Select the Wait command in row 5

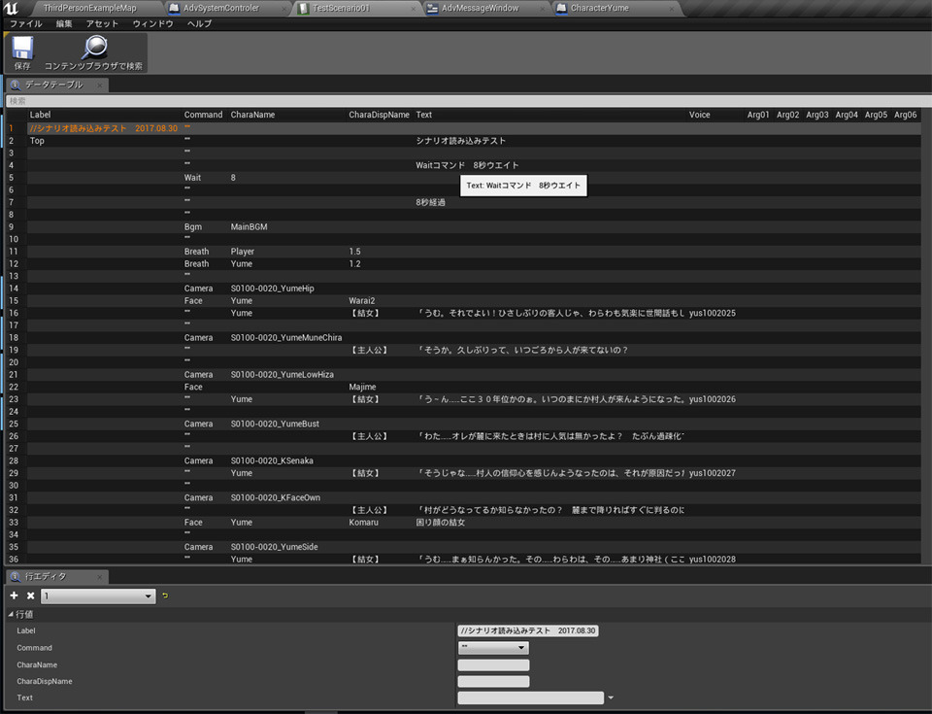pyautogui.click(x=192, y=178)
